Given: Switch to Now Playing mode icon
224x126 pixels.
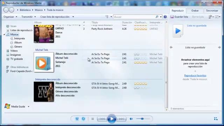Looking at the screenshot, I should tap(216, 119).
